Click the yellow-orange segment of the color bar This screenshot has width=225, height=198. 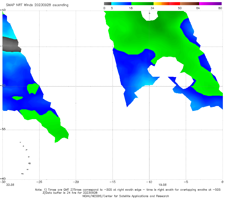click(x=161, y=4)
